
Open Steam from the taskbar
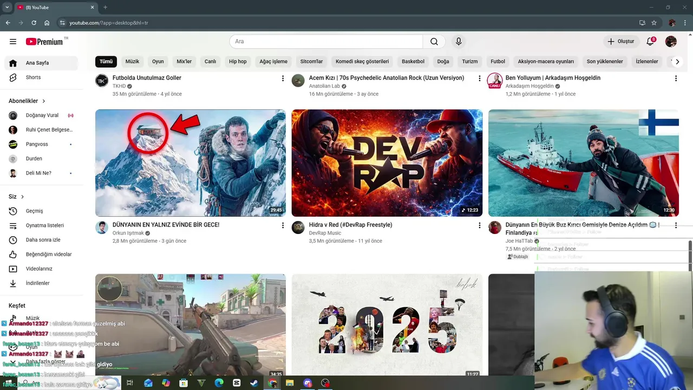(x=254, y=383)
